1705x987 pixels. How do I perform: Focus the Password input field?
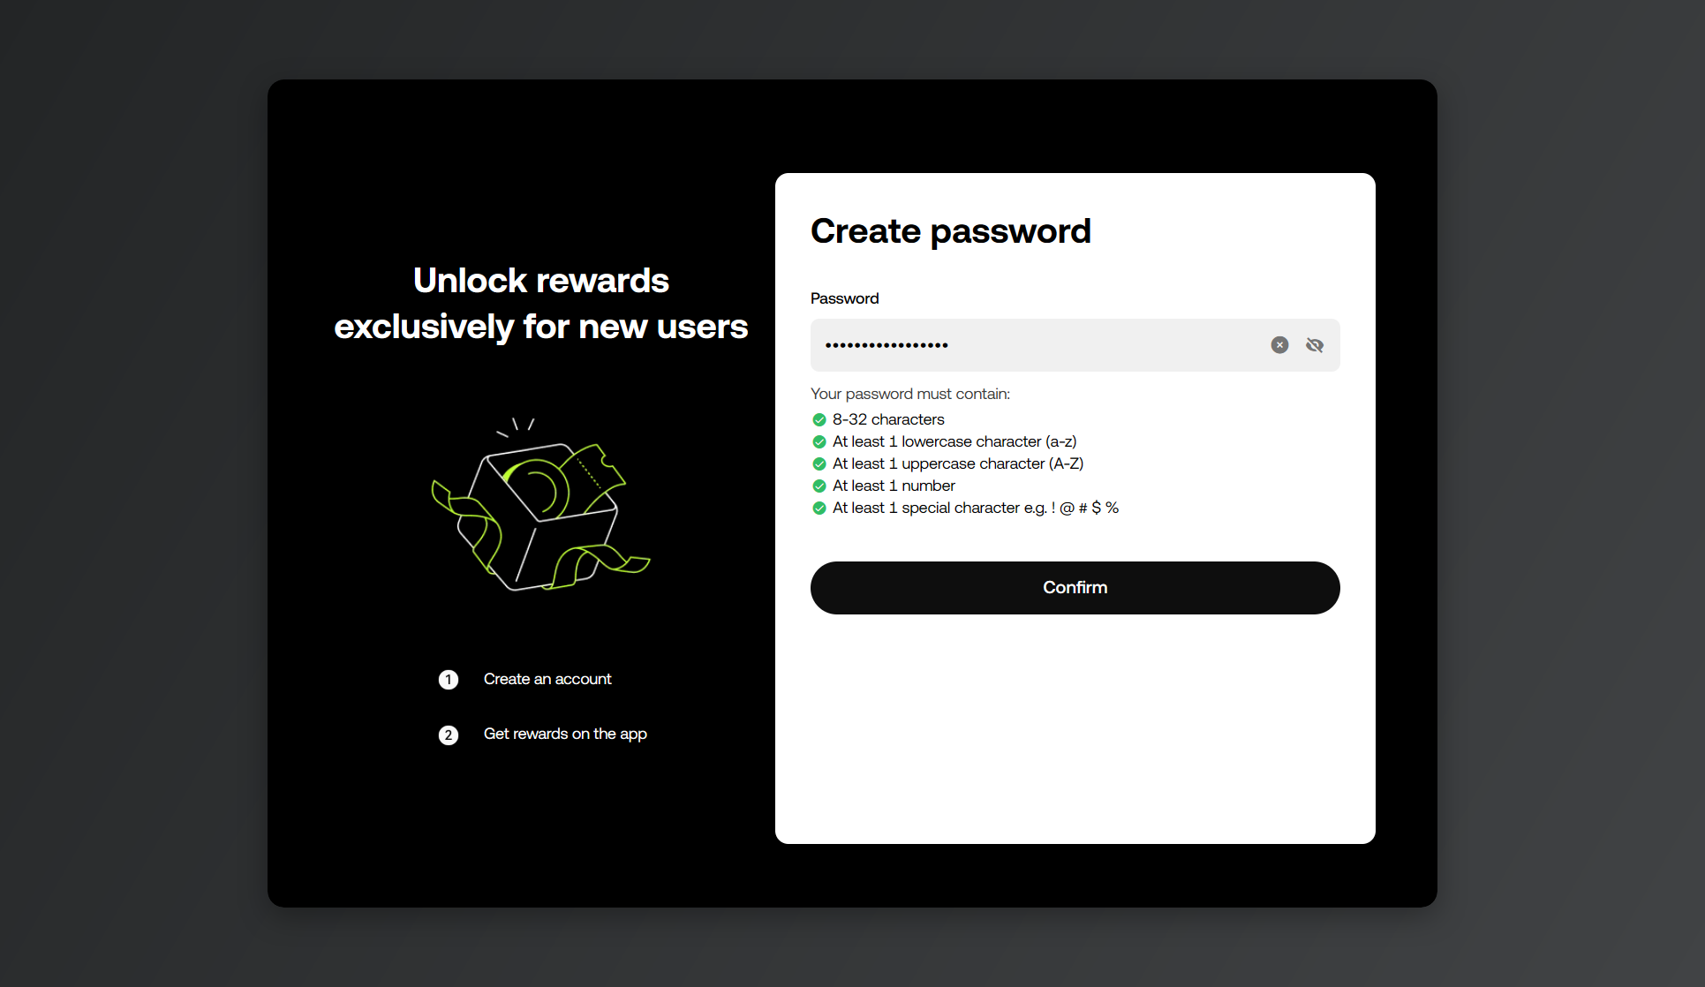click(1075, 345)
